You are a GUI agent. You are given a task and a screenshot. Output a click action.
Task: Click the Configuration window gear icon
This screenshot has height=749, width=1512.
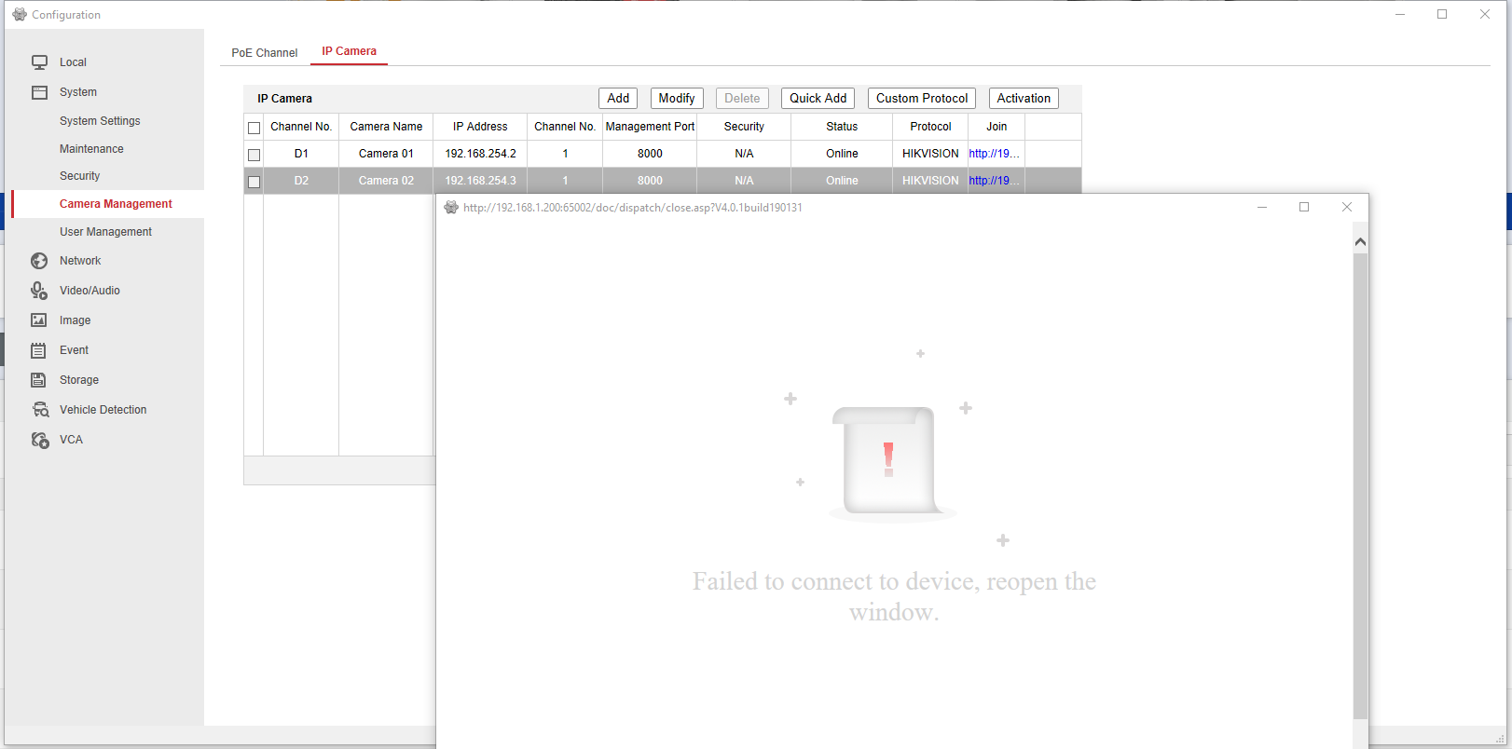(20, 14)
